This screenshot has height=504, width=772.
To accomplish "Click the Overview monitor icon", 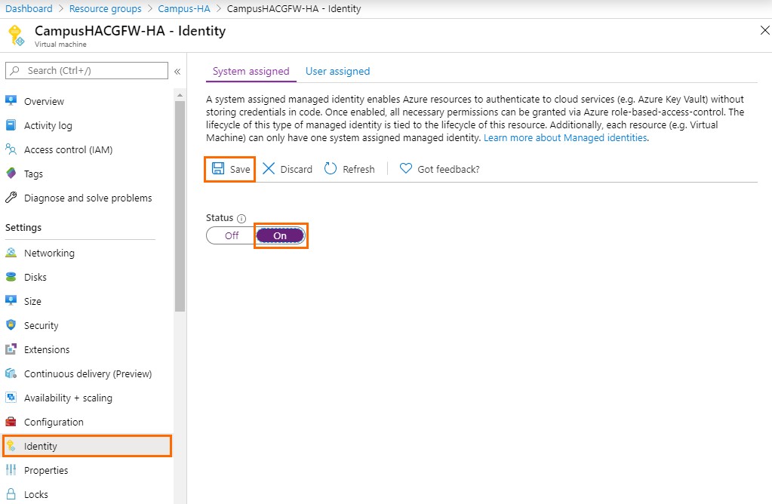I will tap(11, 100).
